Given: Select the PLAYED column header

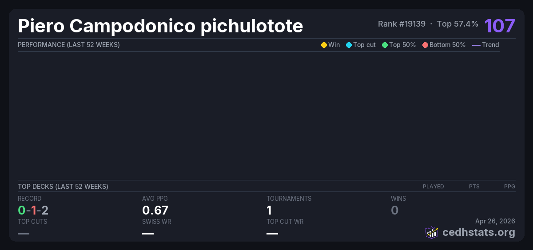Looking at the screenshot, I should click(433, 187).
